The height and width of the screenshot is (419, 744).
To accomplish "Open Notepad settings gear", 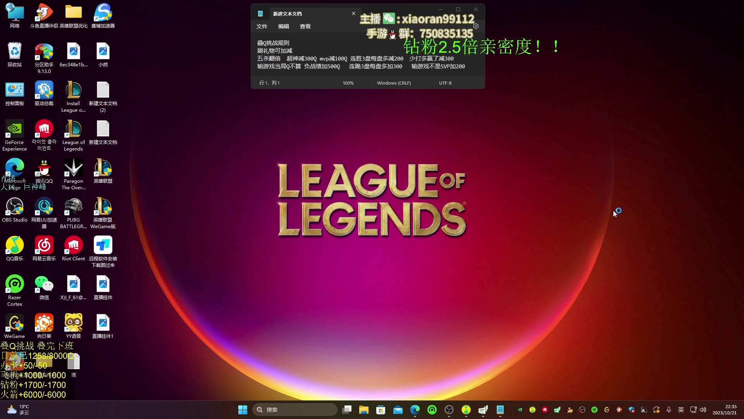I will [x=476, y=26].
